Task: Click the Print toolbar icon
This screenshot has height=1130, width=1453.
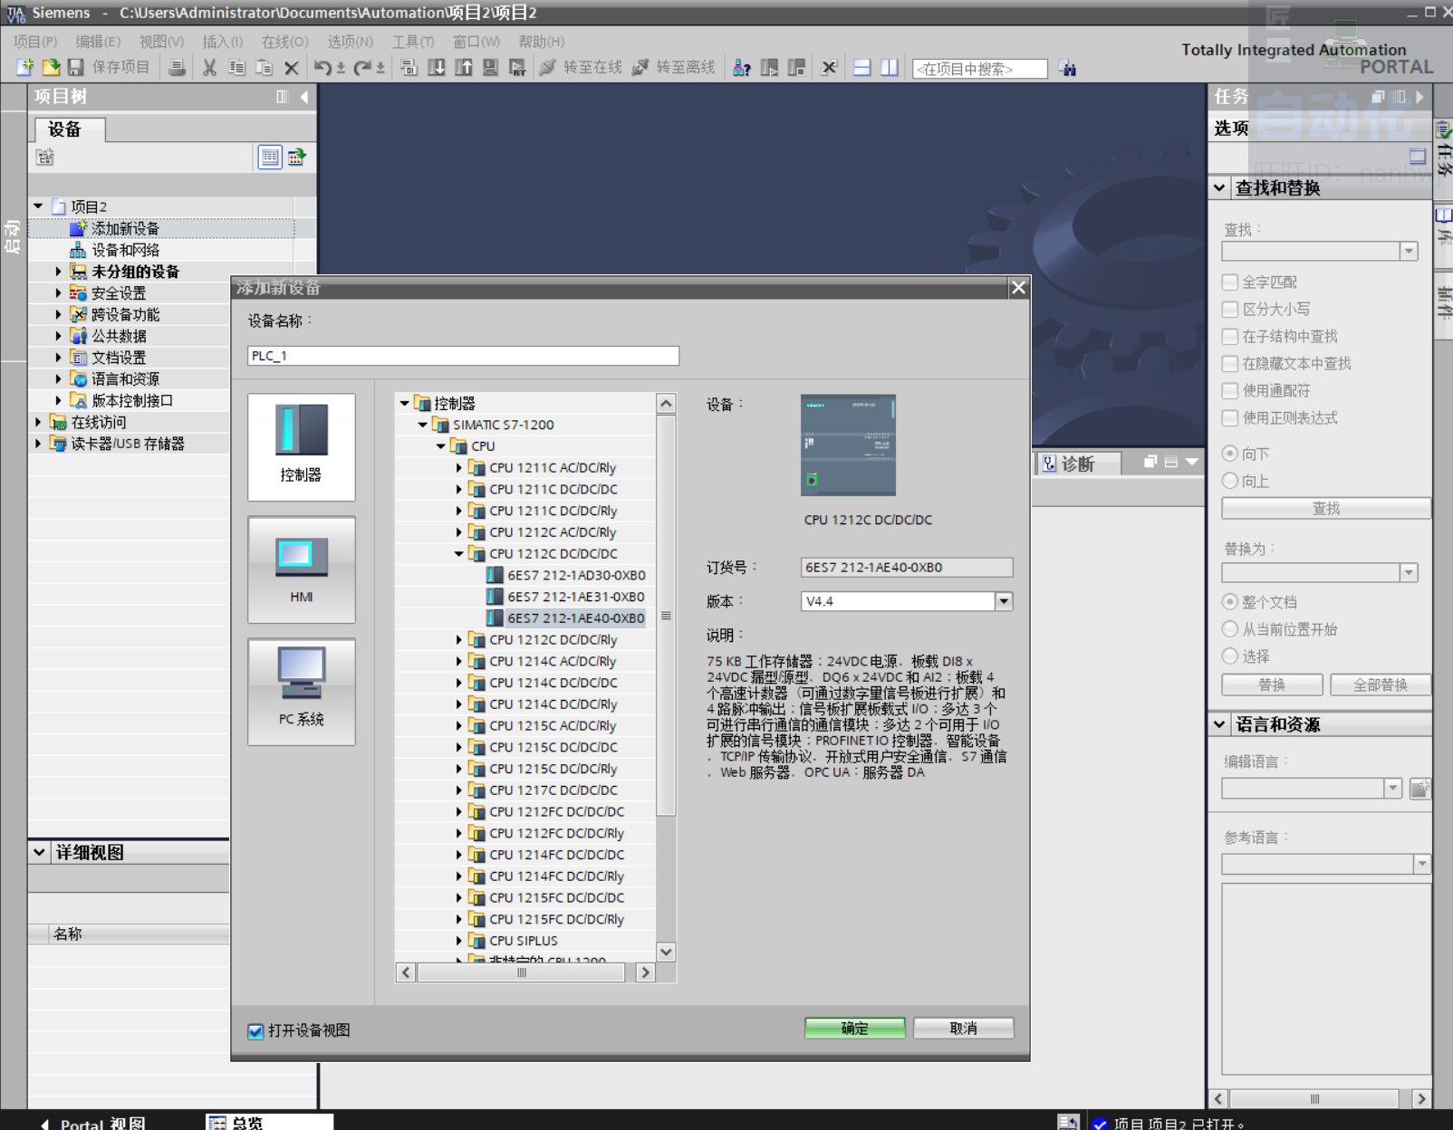Action: point(178,67)
